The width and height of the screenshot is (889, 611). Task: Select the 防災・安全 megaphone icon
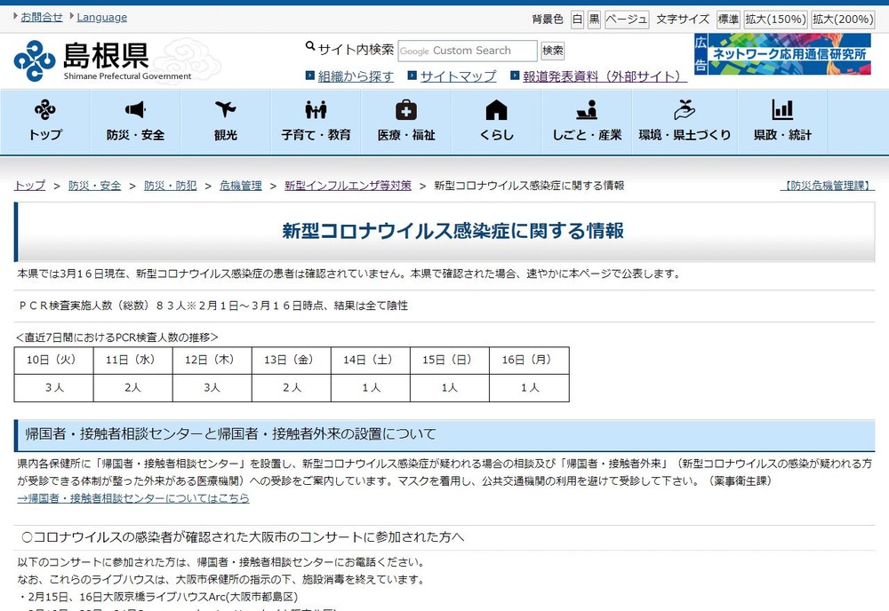point(134,110)
